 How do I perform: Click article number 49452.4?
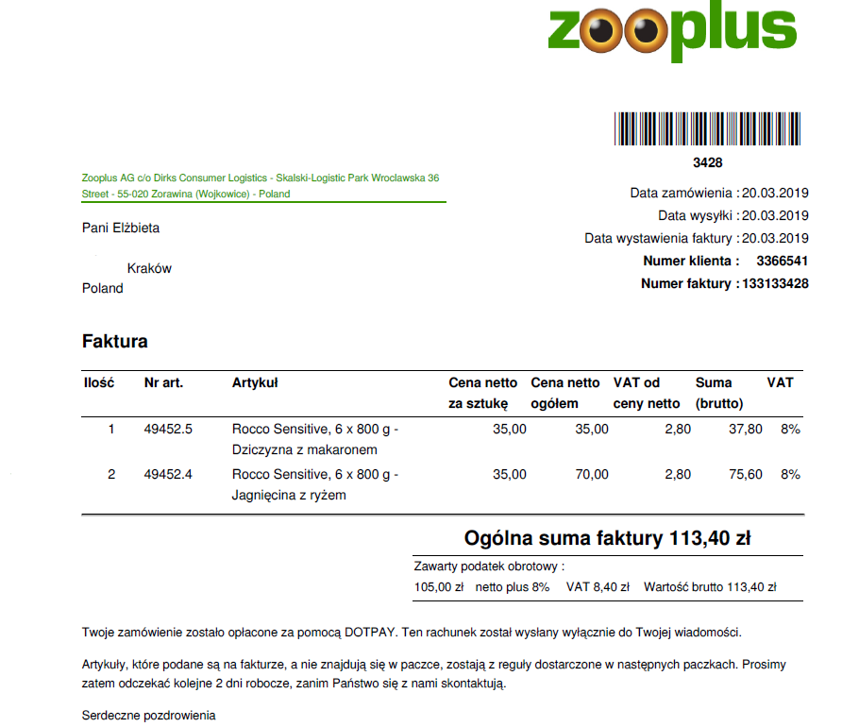pos(168,475)
